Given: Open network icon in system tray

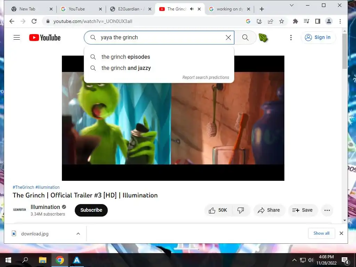Looking at the screenshot, I should pyautogui.click(x=303, y=260).
